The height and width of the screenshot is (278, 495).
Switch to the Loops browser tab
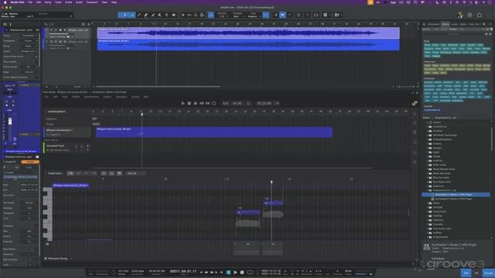tap(454, 24)
